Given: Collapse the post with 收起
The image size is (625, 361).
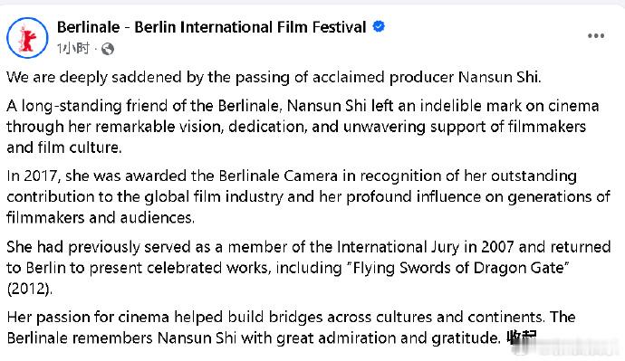Looking at the screenshot, I should [x=522, y=337].
